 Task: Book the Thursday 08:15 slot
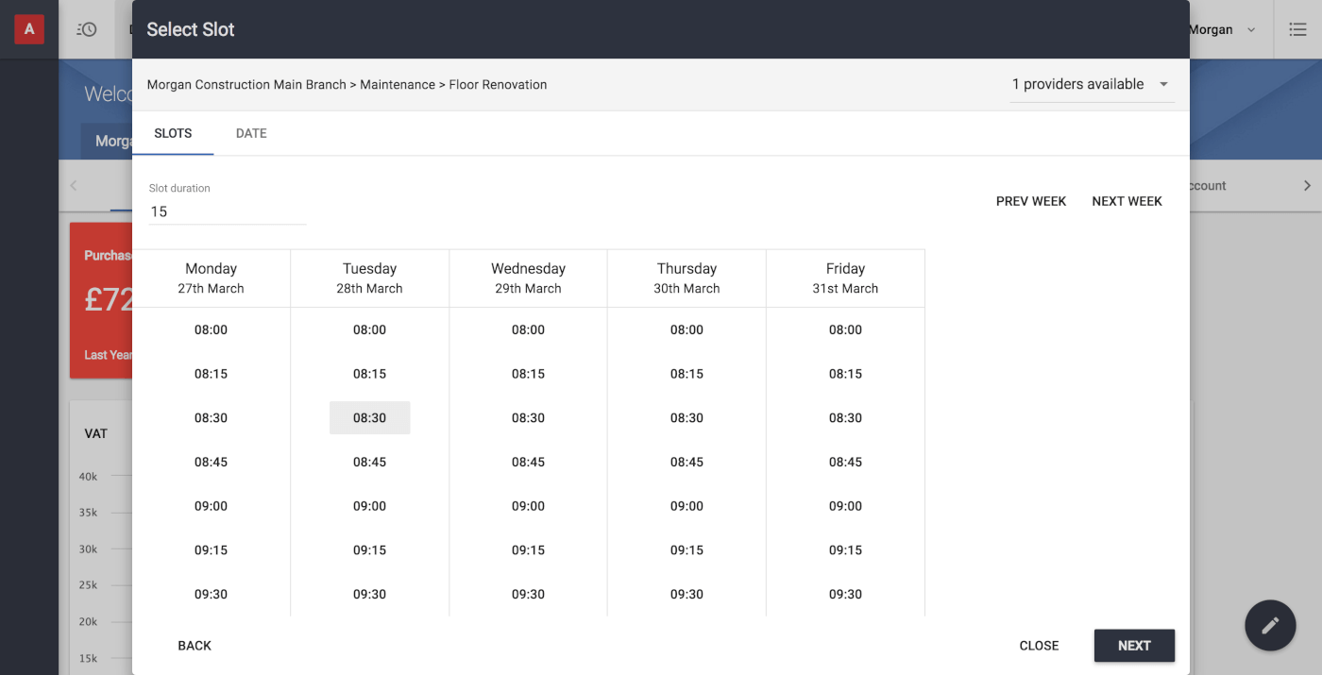pos(687,374)
